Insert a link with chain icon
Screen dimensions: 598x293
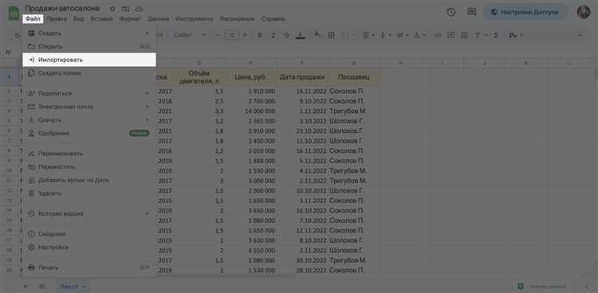438,35
